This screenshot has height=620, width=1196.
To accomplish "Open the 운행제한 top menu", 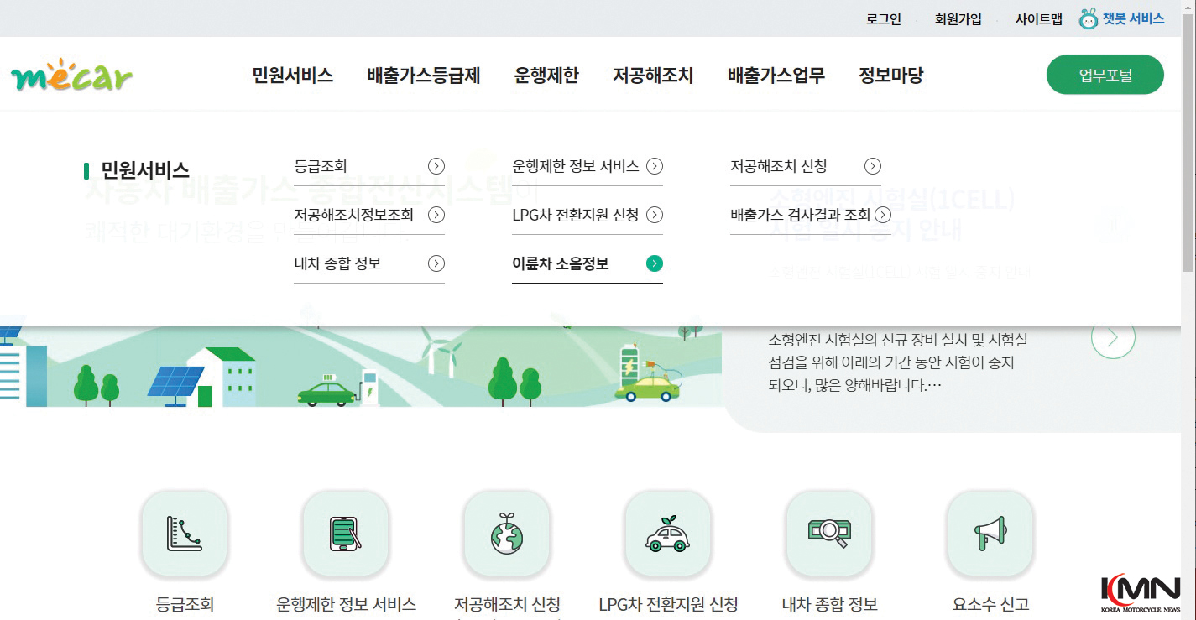I will (x=546, y=76).
